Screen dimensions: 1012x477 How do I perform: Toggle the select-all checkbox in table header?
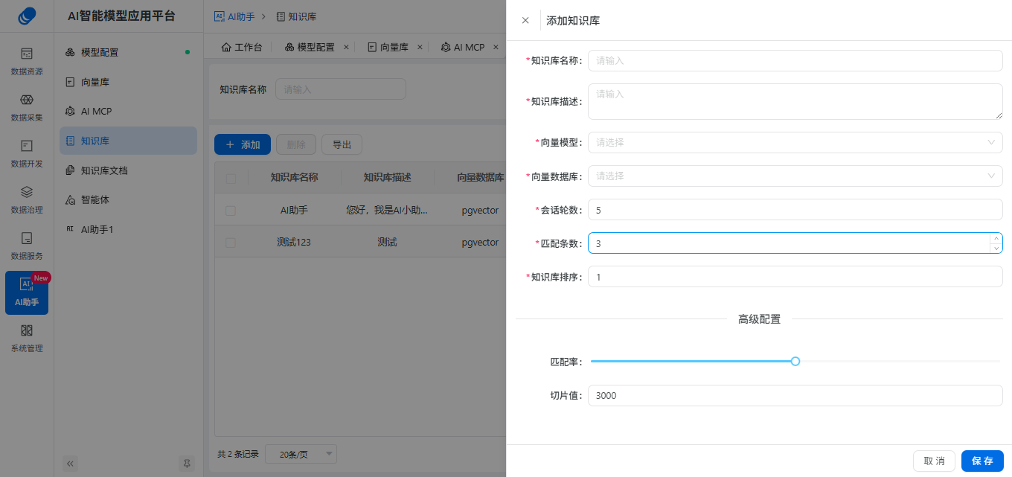pyautogui.click(x=231, y=178)
